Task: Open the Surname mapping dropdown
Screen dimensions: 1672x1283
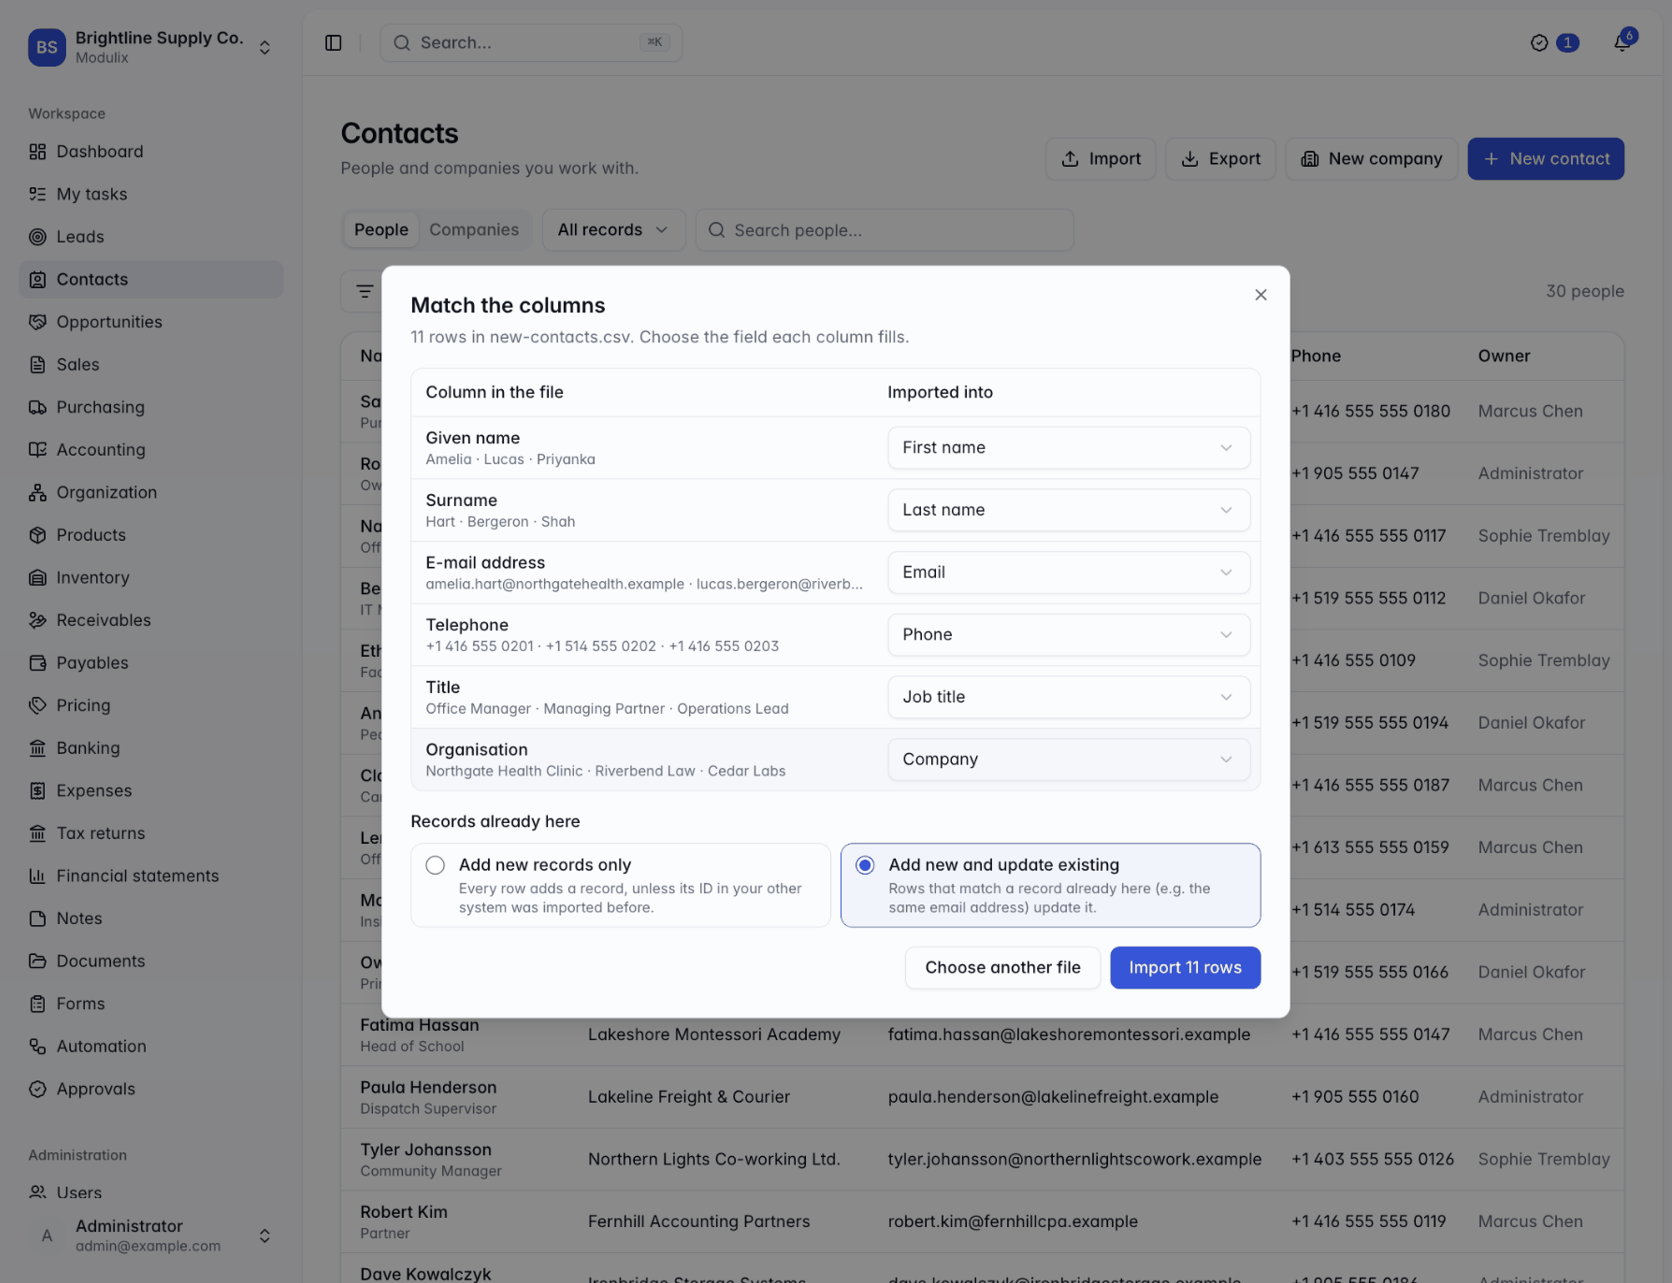Action: tap(1069, 510)
